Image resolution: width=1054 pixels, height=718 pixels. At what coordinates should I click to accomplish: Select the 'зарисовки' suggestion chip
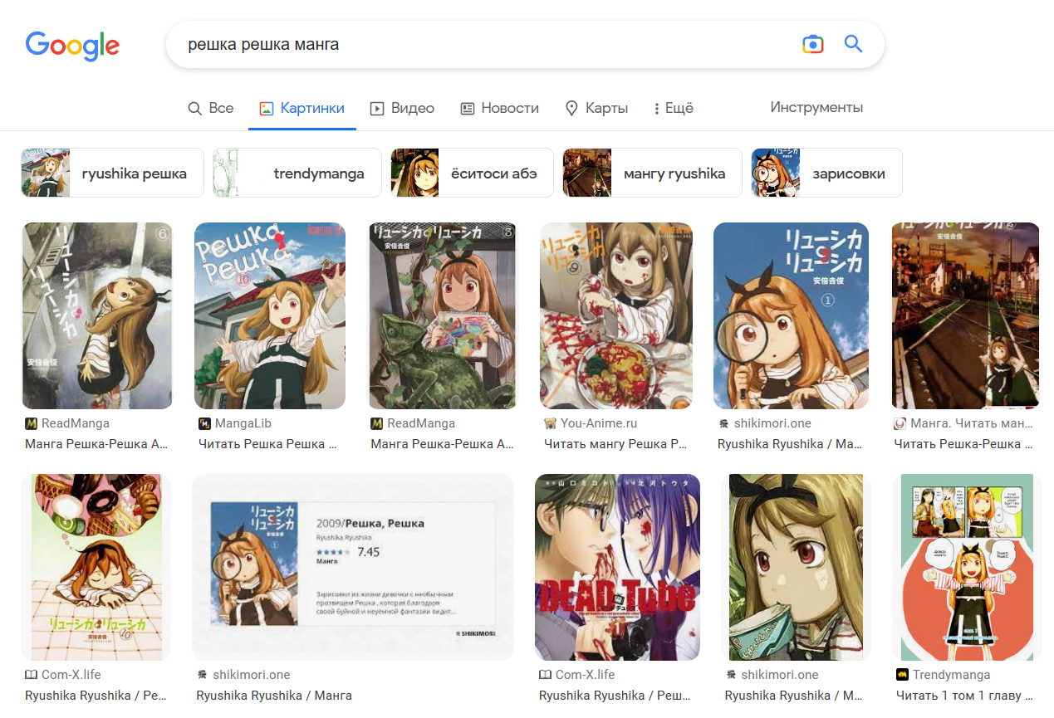coord(826,173)
